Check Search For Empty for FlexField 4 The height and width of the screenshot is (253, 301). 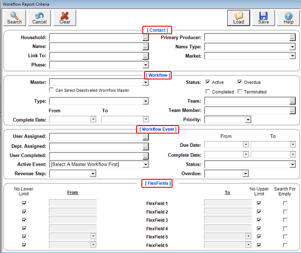click(x=285, y=228)
